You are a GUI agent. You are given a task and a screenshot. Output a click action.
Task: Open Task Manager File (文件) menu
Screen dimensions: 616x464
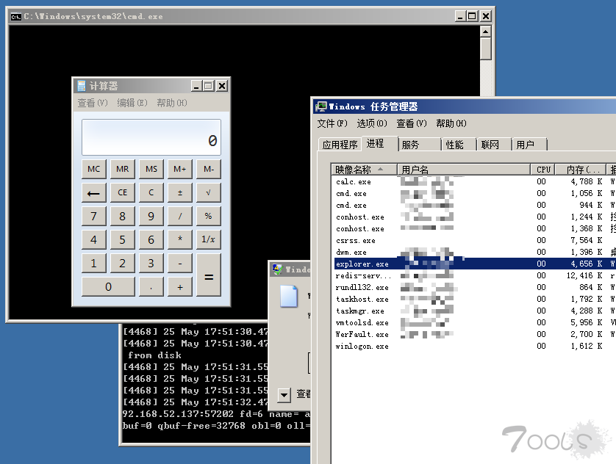click(x=332, y=123)
